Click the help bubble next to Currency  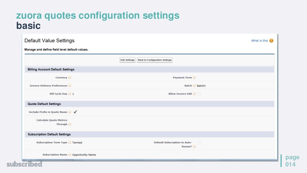70,77
